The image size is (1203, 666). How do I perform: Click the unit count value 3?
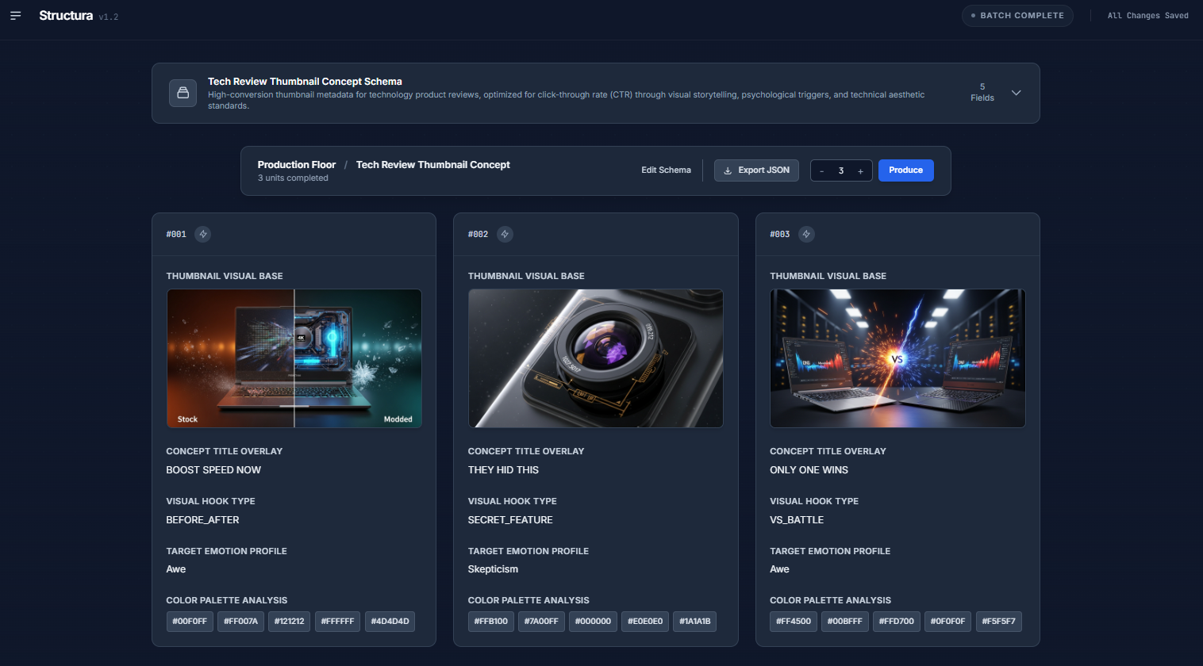(841, 171)
